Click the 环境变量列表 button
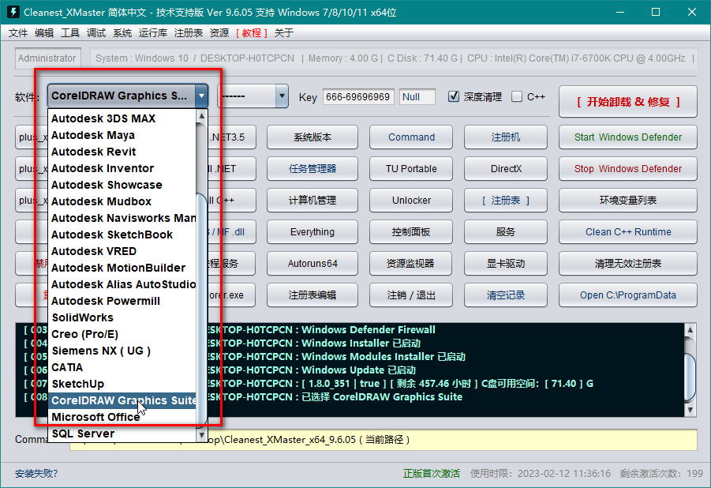The height and width of the screenshot is (488, 711). coord(628,201)
